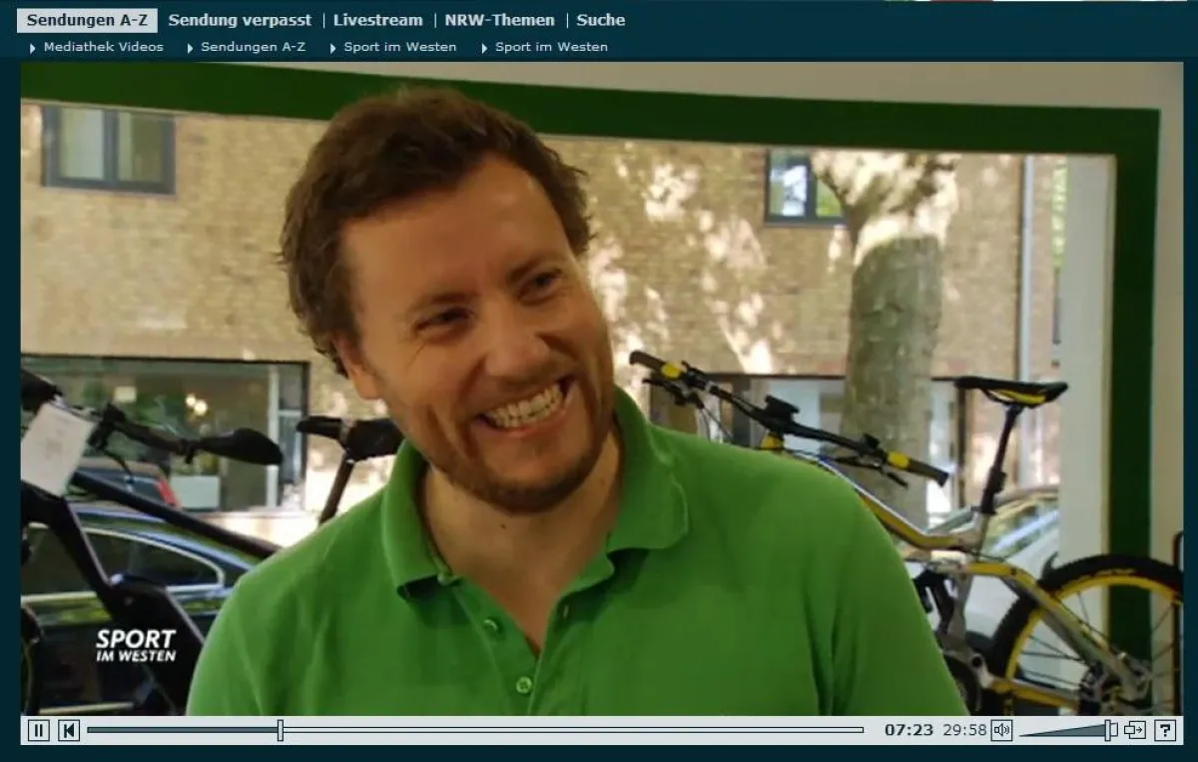Switch to the Livestream tab
Image resolution: width=1198 pixels, height=762 pixels.
377,20
